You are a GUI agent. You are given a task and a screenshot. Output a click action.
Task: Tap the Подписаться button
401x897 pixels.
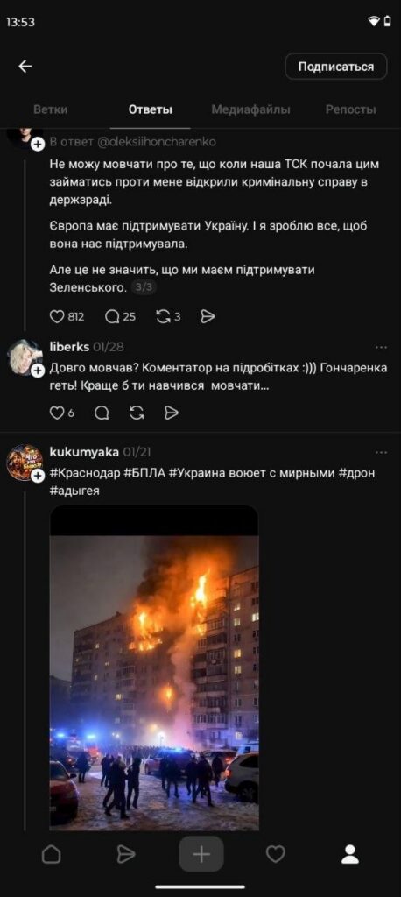click(336, 67)
